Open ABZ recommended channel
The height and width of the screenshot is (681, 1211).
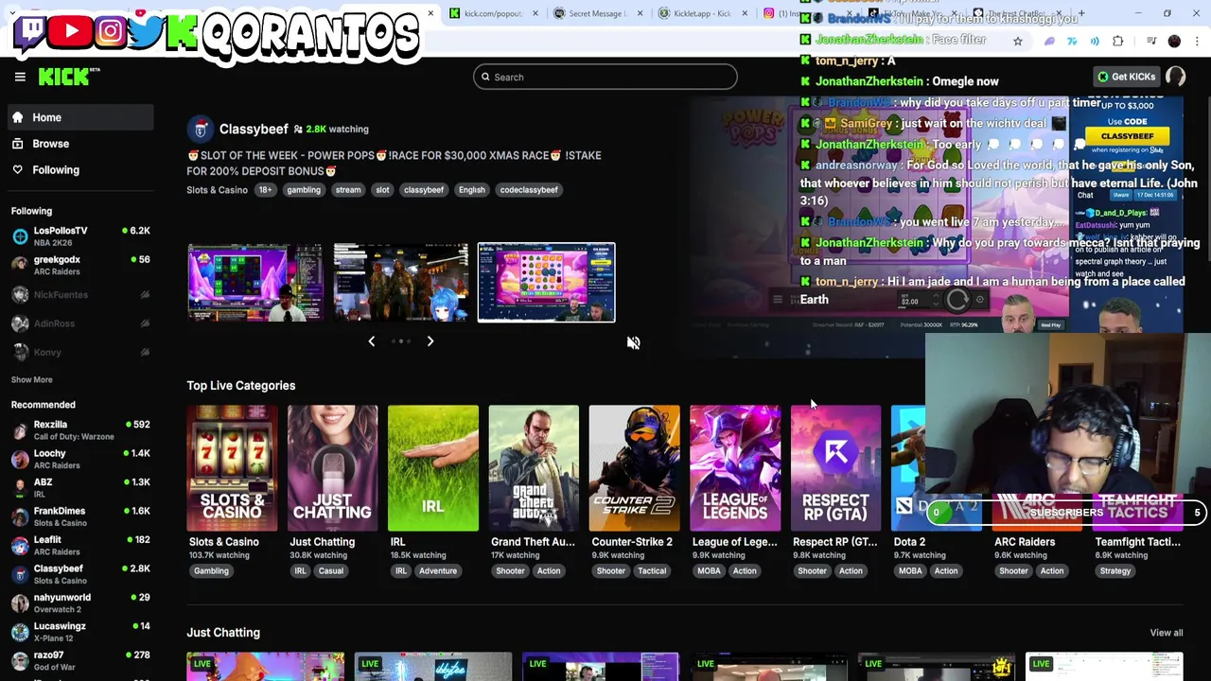(x=79, y=487)
